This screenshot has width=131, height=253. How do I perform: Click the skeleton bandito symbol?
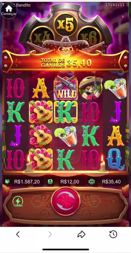coord(91,88)
